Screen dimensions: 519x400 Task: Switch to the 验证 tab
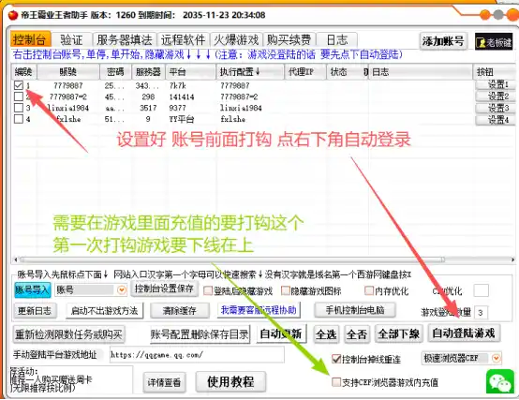coord(71,40)
